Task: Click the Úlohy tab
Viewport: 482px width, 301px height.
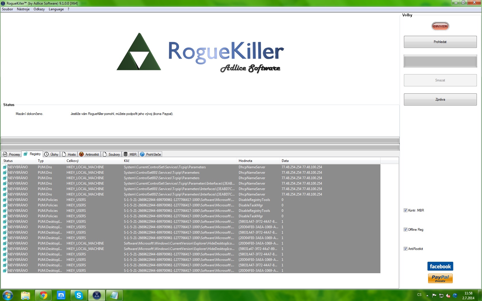Action: 51,154
